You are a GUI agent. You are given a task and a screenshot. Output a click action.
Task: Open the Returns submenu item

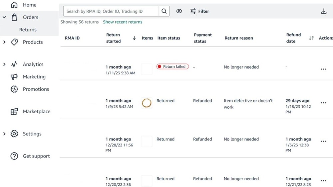click(x=28, y=30)
